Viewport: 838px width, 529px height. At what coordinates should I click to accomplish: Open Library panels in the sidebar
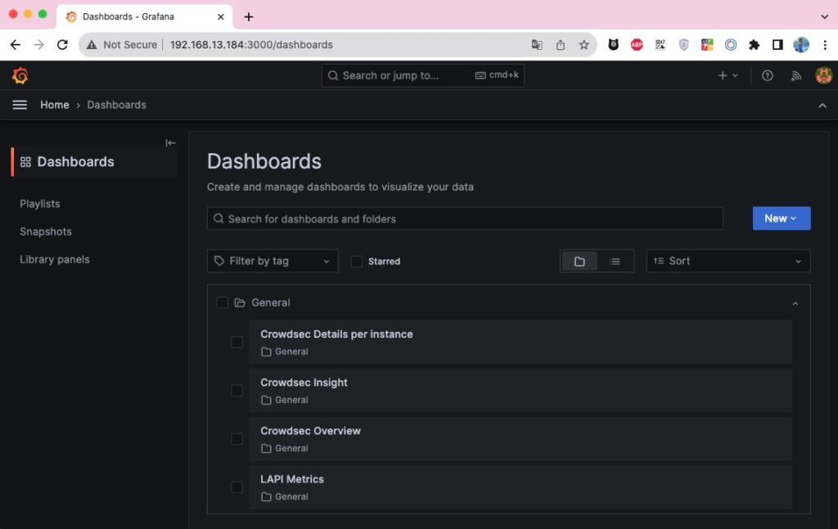(x=55, y=259)
